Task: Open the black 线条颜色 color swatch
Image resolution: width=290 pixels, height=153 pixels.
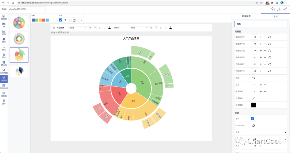Action: (x=253, y=105)
